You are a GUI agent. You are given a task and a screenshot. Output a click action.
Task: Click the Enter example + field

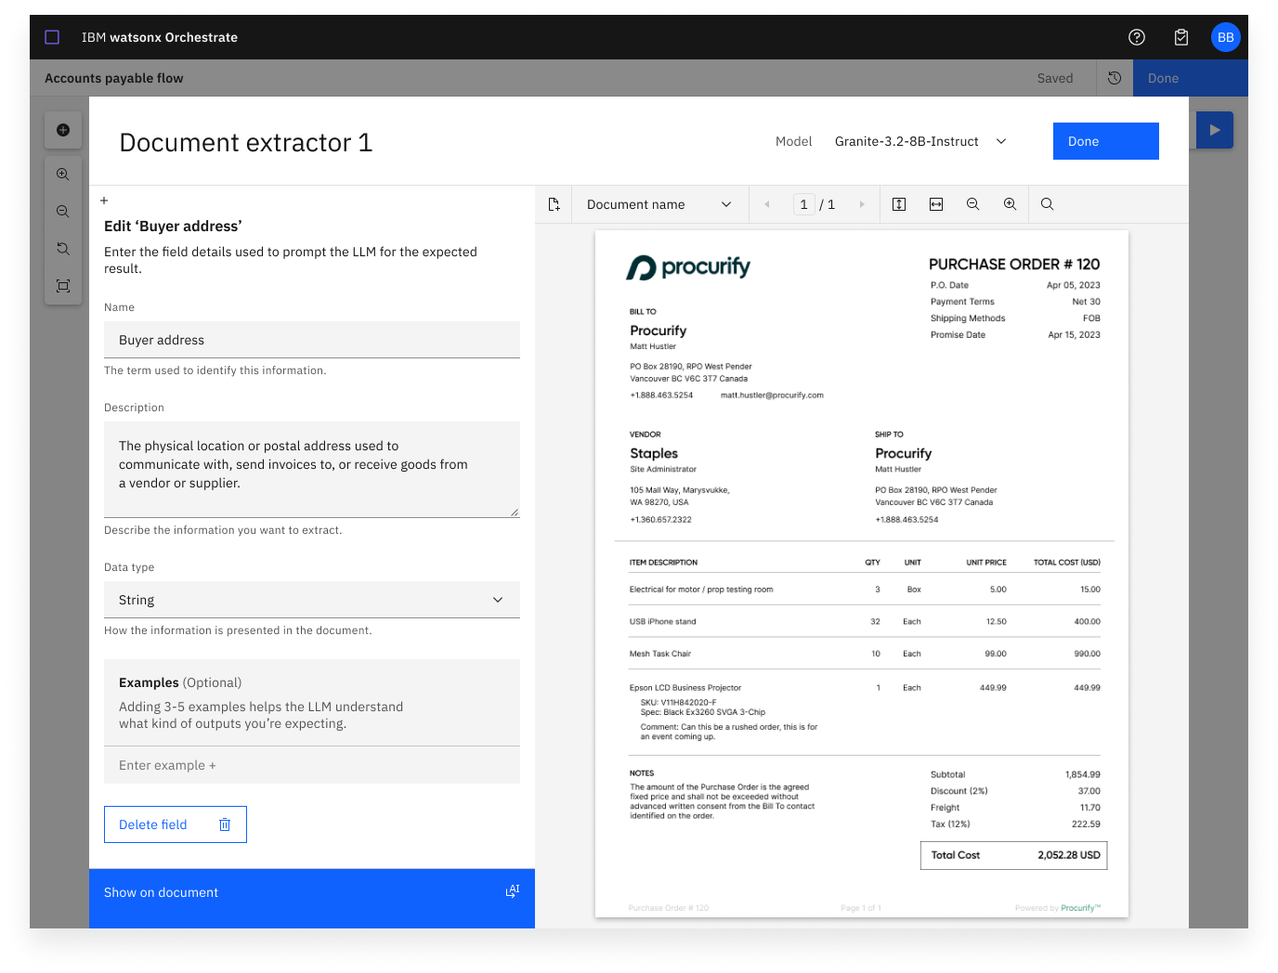[x=312, y=765]
